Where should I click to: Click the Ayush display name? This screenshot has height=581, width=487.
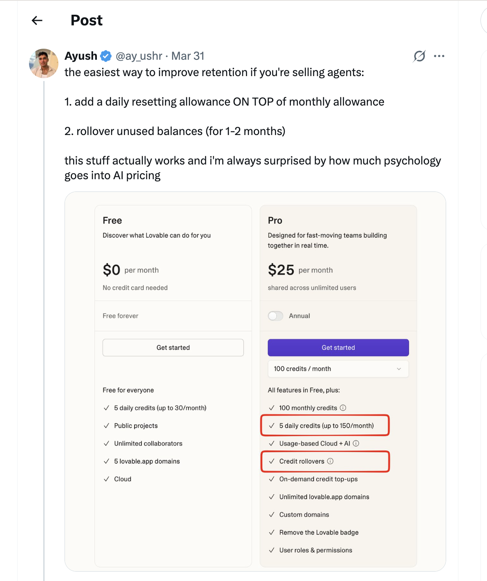tap(81, 56)
